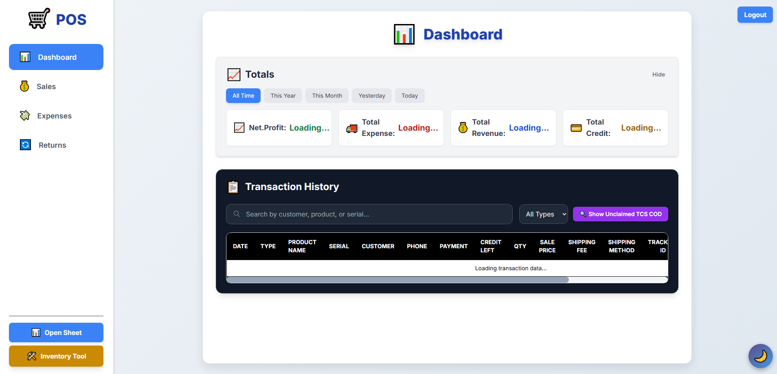Switch totals to This Month
This screenshot has width=777, height=374.
[x=327, y=96]
